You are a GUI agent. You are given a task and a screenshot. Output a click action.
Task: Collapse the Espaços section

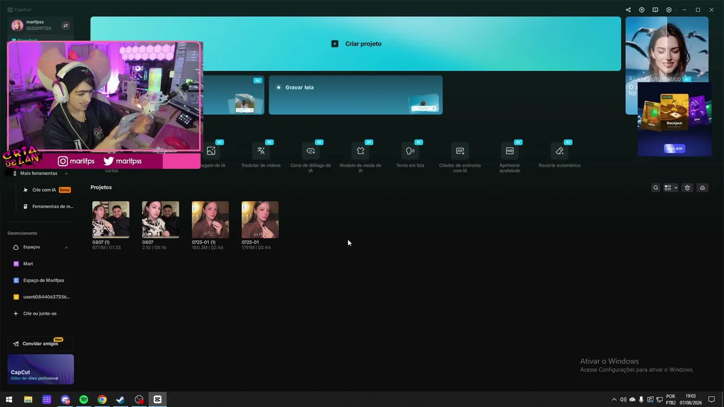click(66, 247)
